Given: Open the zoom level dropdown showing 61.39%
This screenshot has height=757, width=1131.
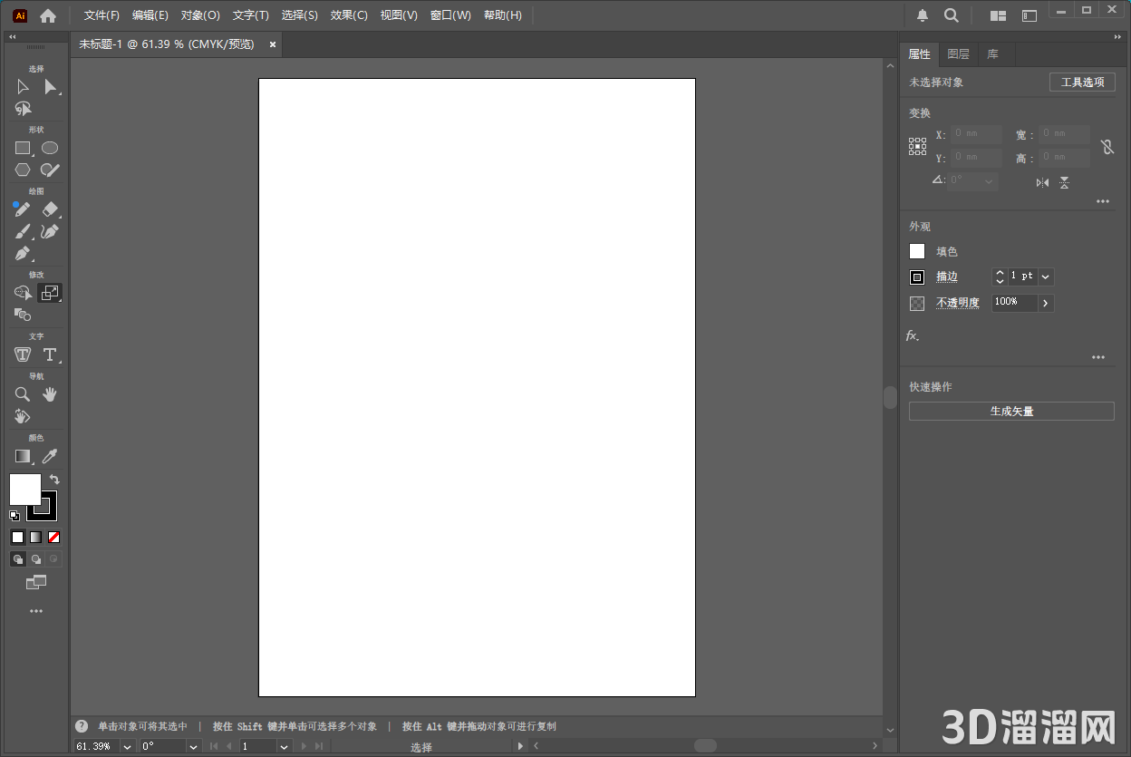Looking at the screenshot, I should [x=126, y=746].
